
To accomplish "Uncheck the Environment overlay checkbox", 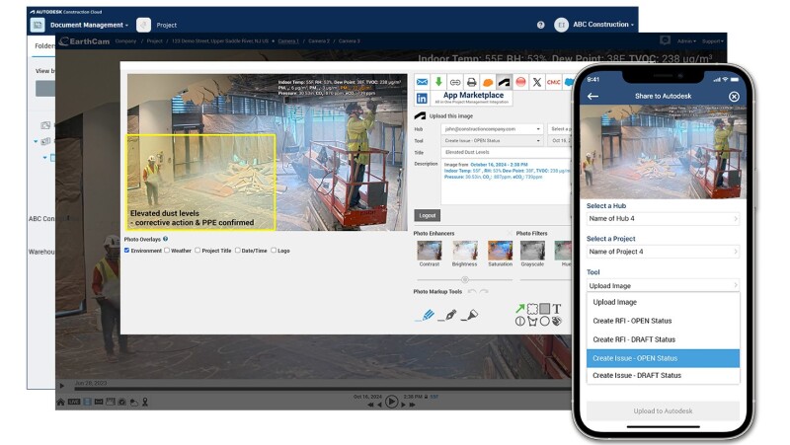I will tap(127, 251).
